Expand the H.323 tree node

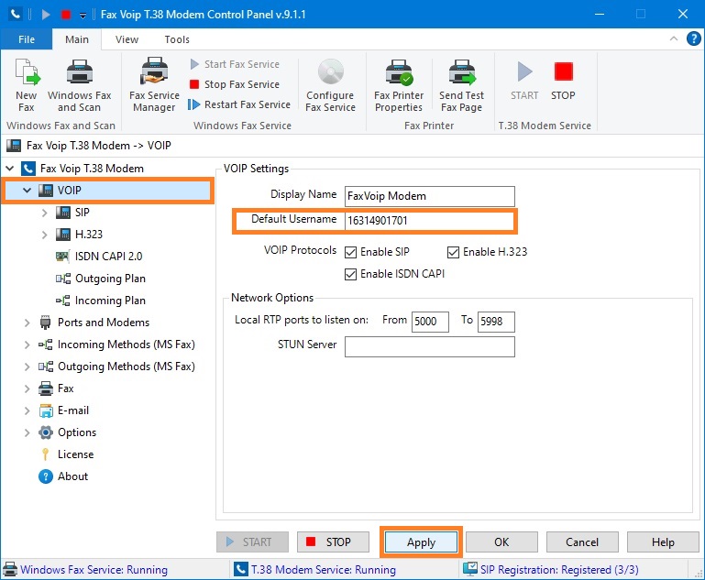44,235
